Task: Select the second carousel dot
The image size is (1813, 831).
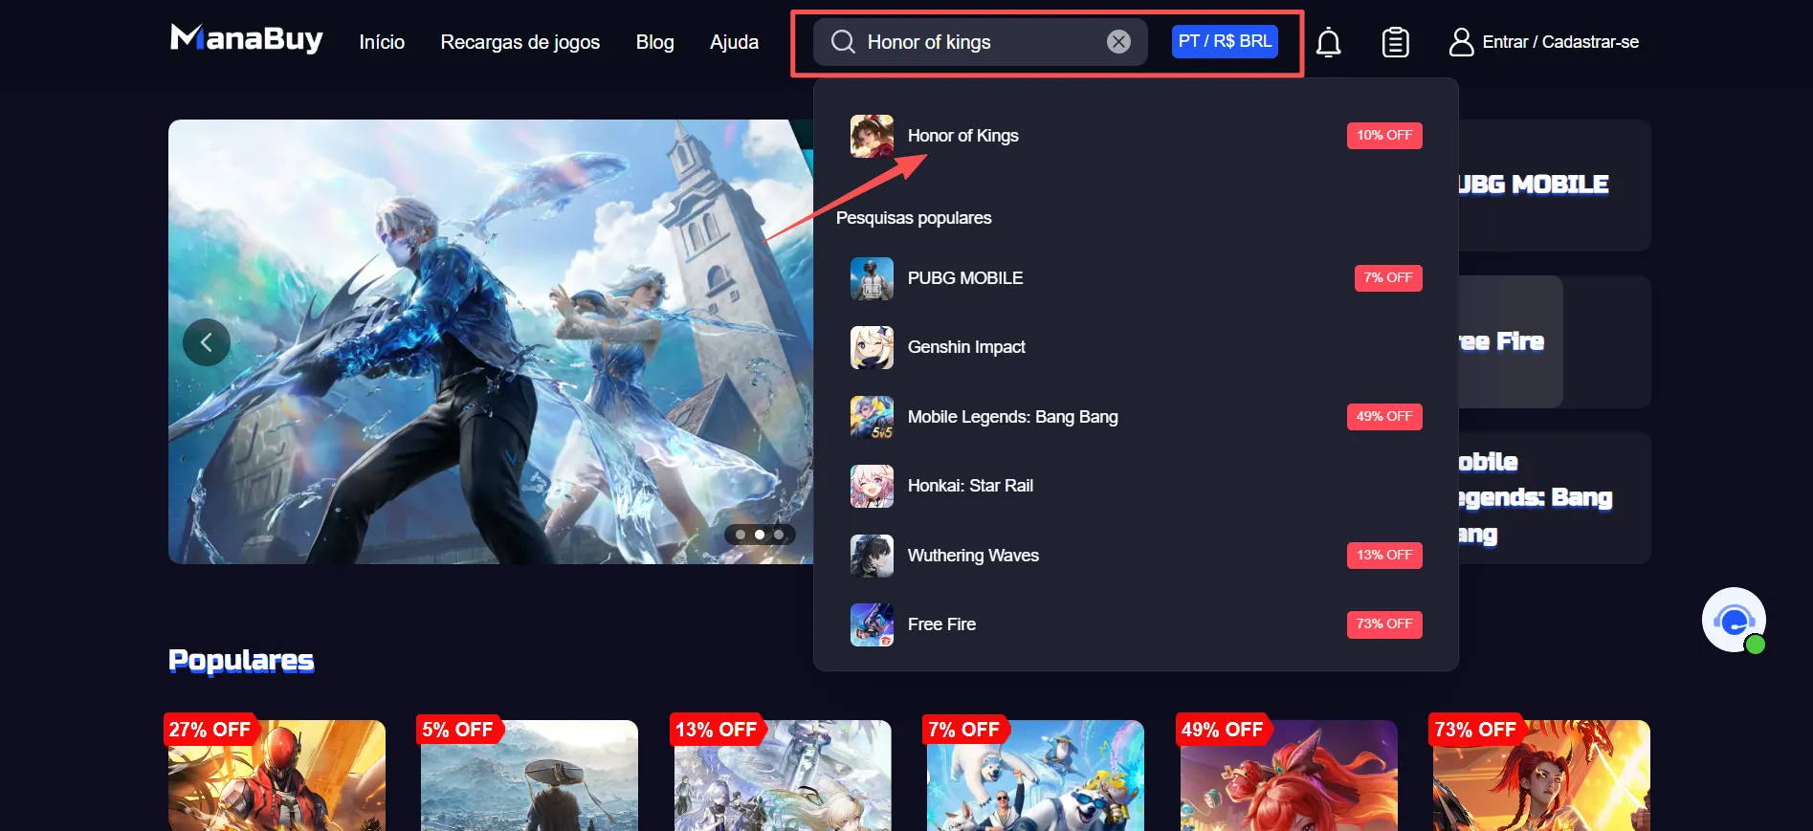Action: tap(760, 535)
